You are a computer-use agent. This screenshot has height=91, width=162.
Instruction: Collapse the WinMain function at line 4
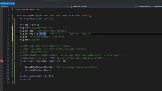[x=14, y=19]
